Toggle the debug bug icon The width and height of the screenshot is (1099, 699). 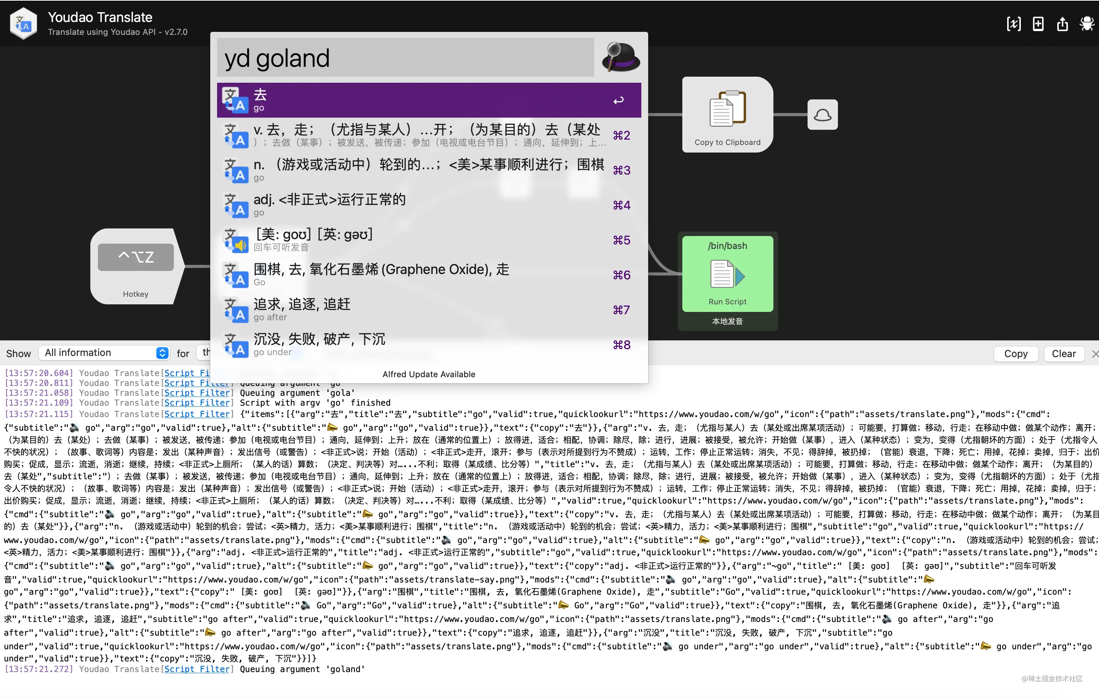tap(1087, 24)
